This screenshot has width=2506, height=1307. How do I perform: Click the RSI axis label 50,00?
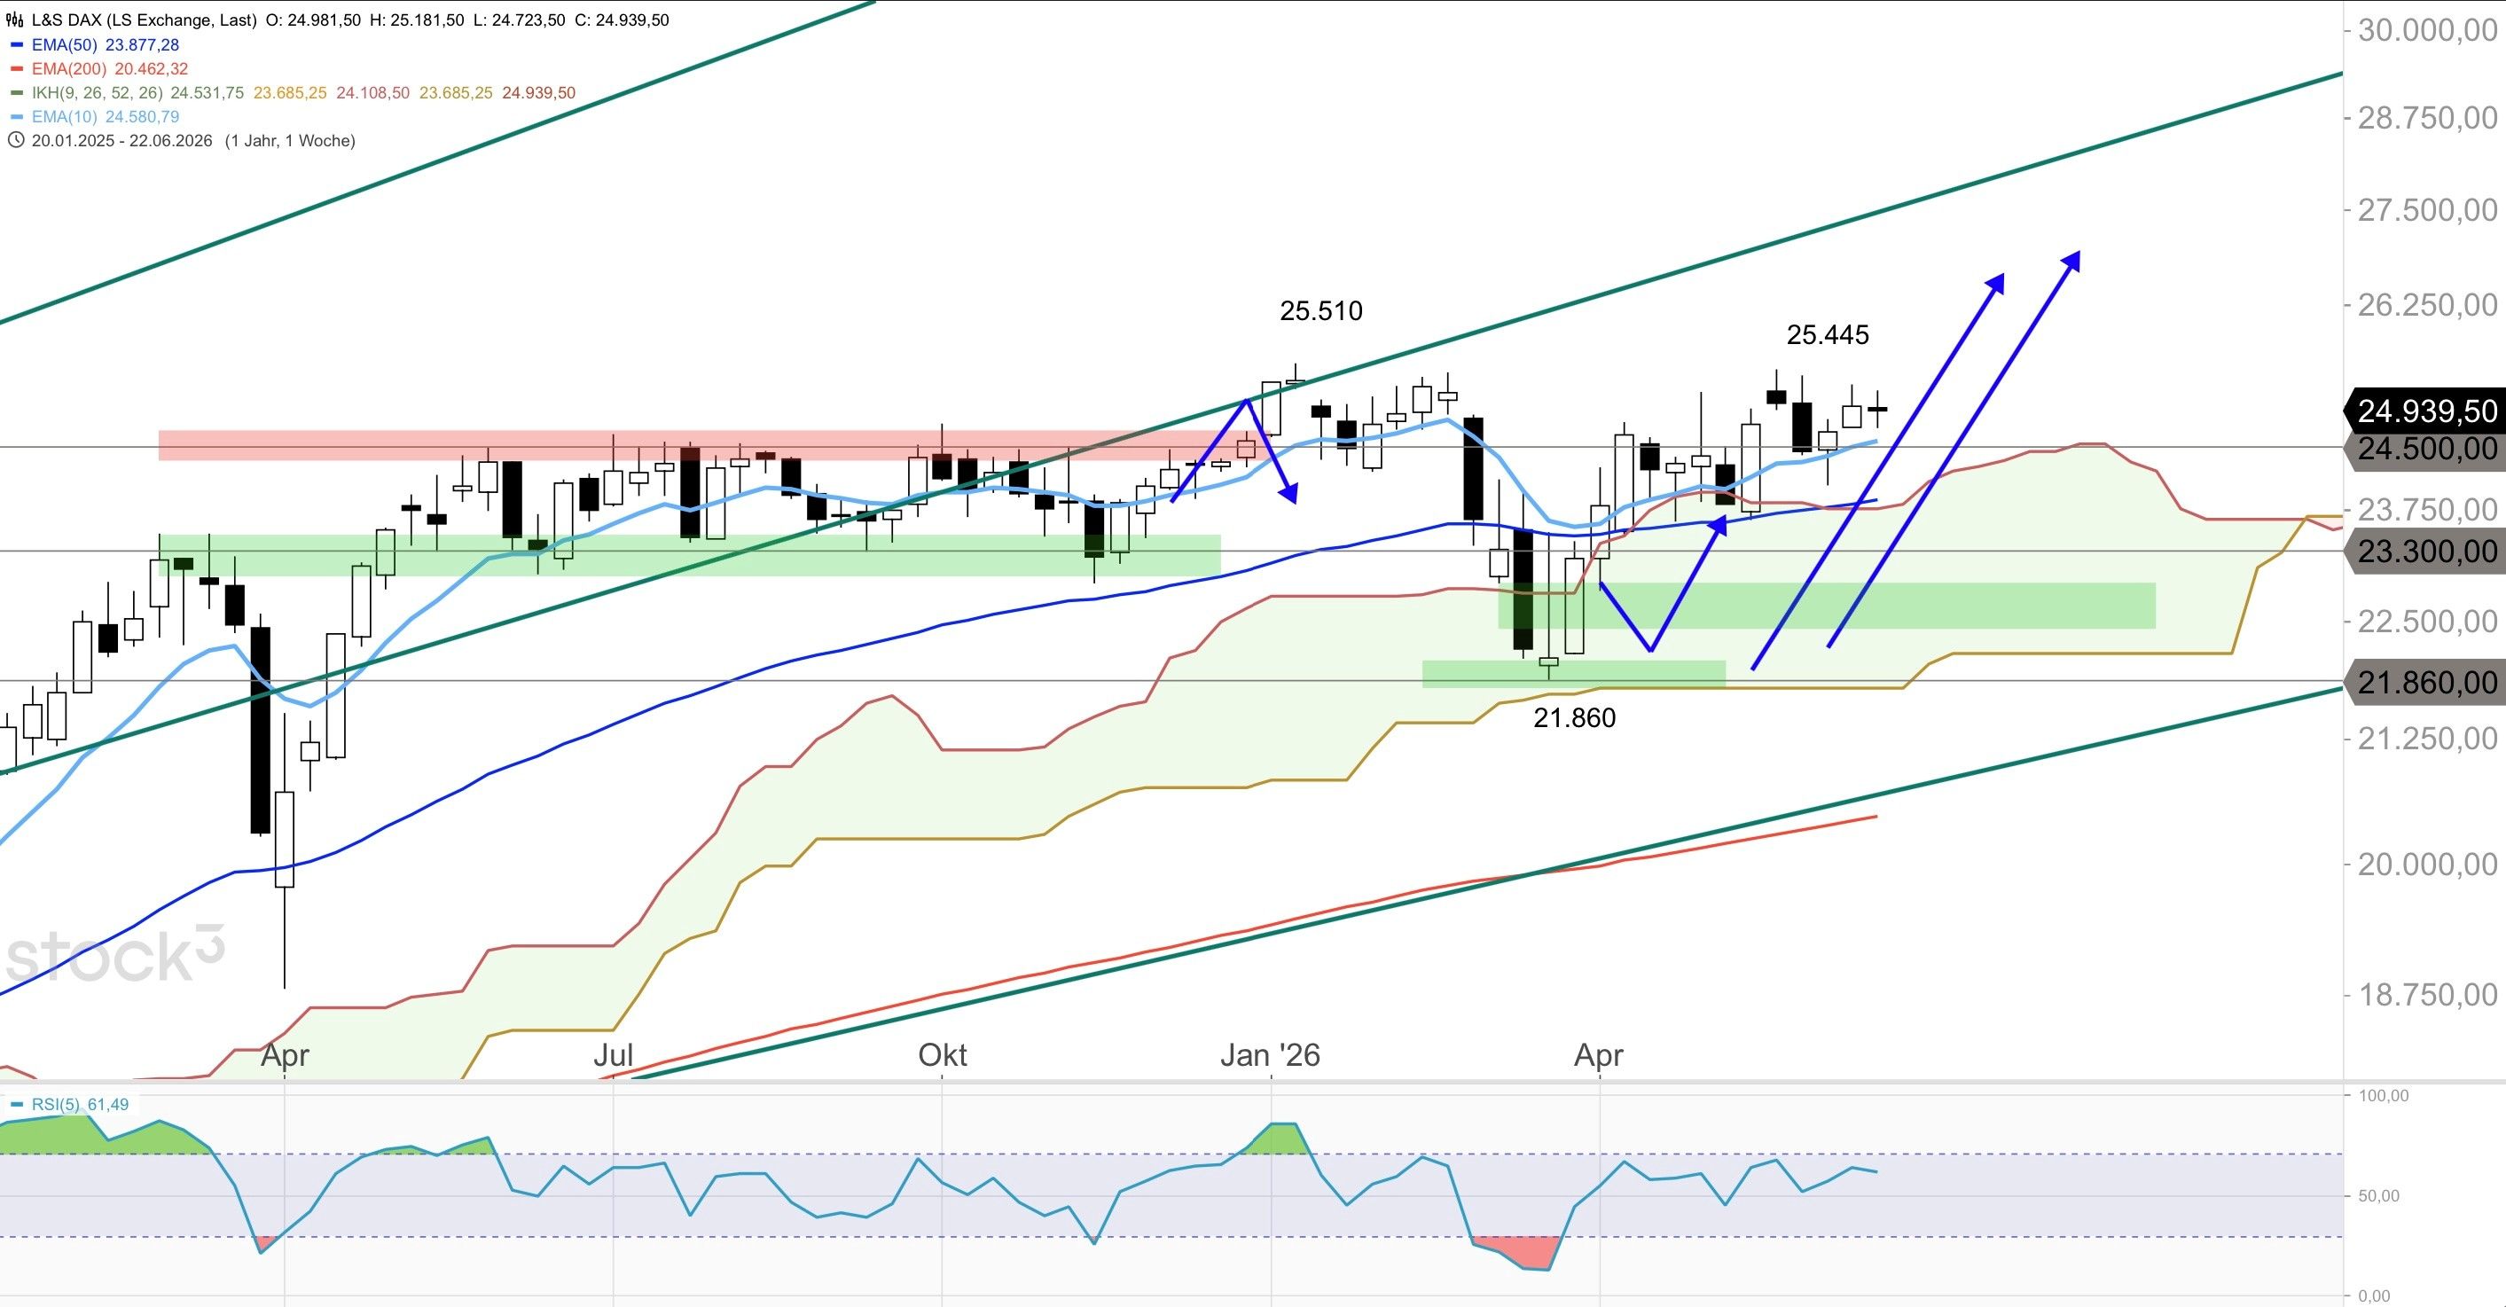[x=2379, y=1196]
